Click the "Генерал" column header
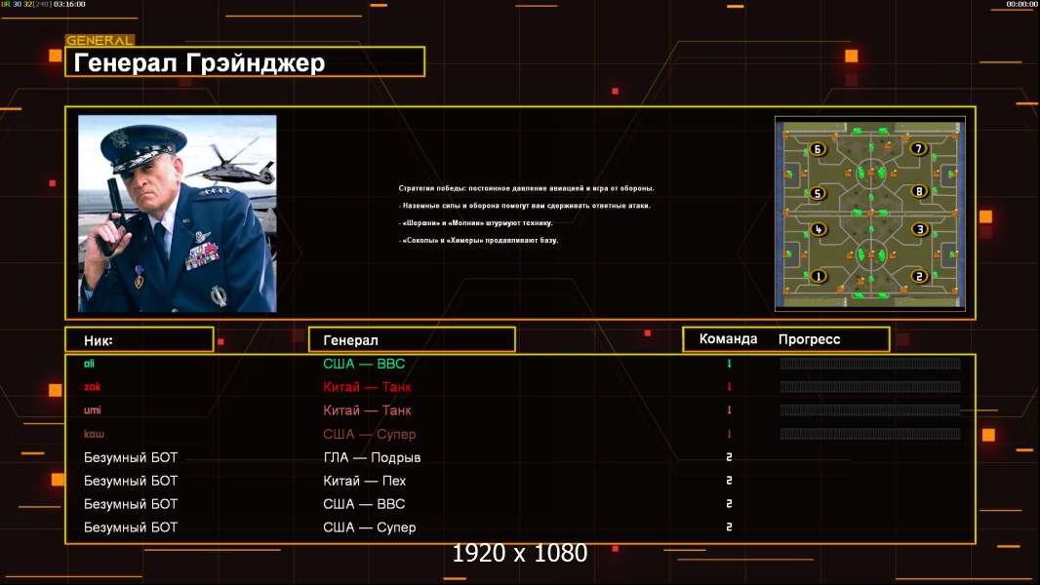This screenshot has width=1040, height=585. click(x=412, y=340)
